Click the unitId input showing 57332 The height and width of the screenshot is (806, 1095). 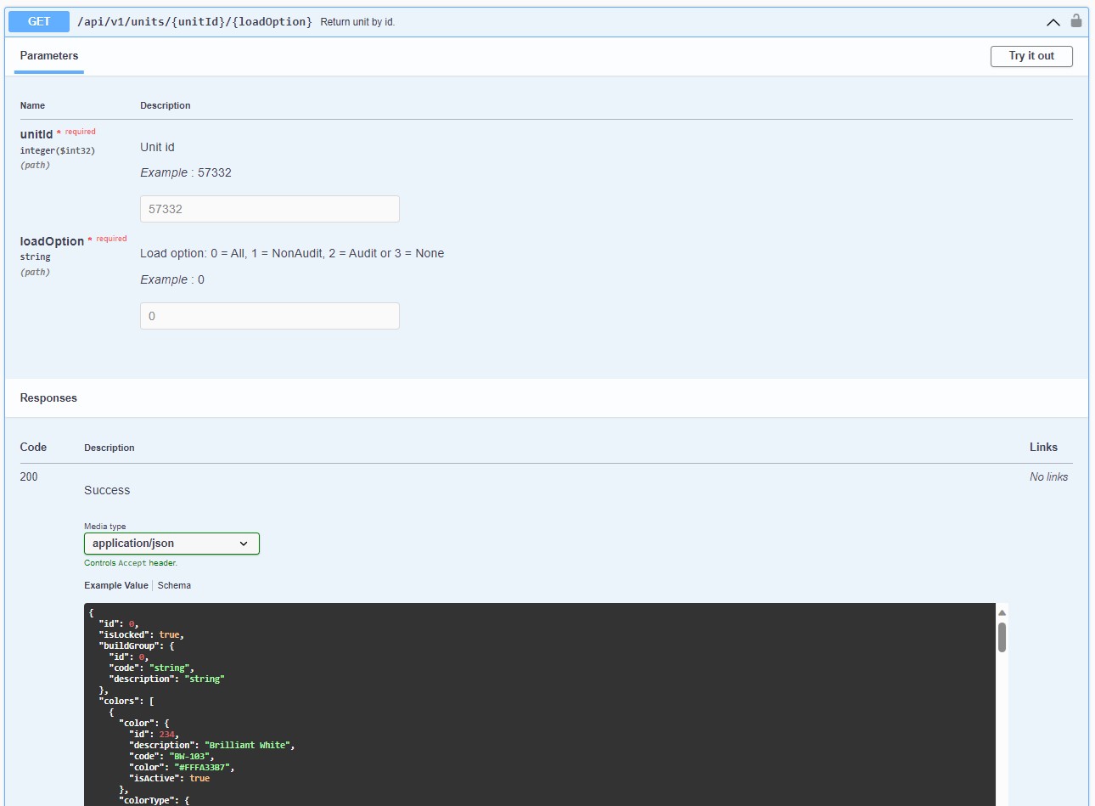click(x=269, y=208)
